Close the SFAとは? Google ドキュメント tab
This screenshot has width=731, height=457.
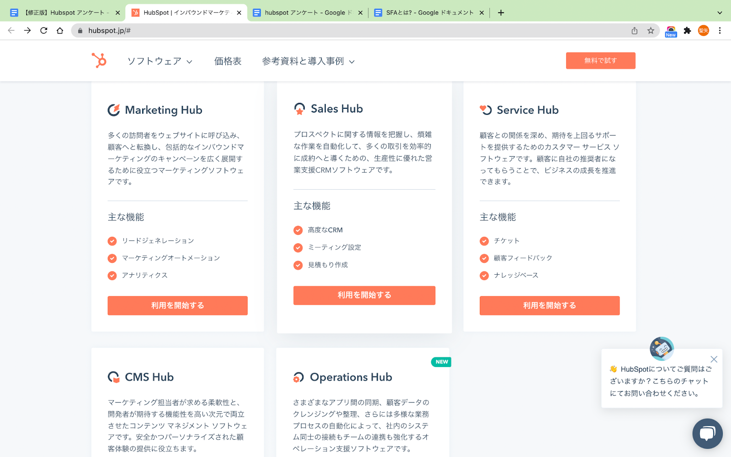482,13
